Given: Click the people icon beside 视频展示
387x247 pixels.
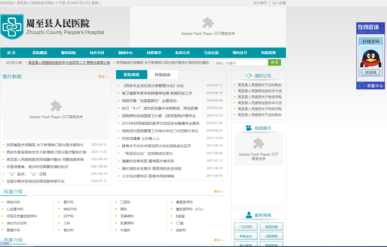Looking at the screenshot, I should click(x=249, y=128).
